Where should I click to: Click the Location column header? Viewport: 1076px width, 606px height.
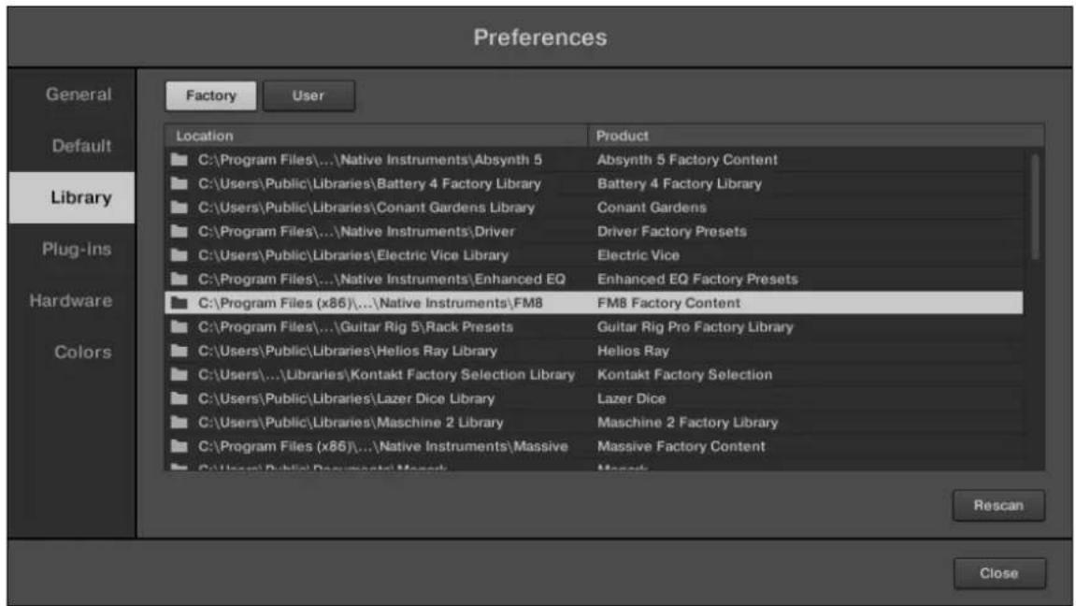pyautogui.click(x=376, y=136)
